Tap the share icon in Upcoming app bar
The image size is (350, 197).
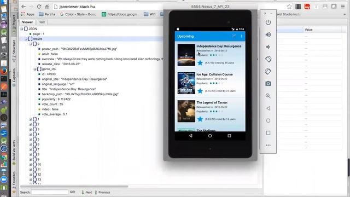coord(234,36)
